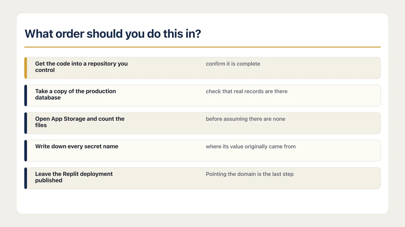
Task: Click the navy accent bar beside secret name row
Action: pyautogui.click(x=26, y=151)
